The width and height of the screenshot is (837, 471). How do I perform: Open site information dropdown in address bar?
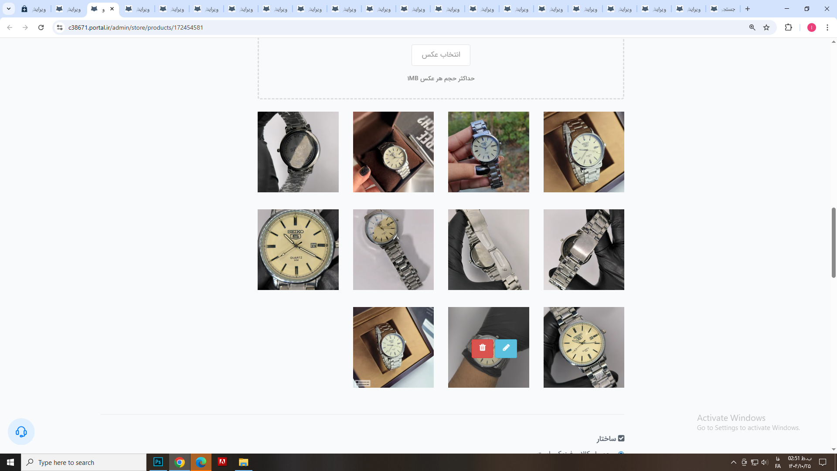point(60,27)
